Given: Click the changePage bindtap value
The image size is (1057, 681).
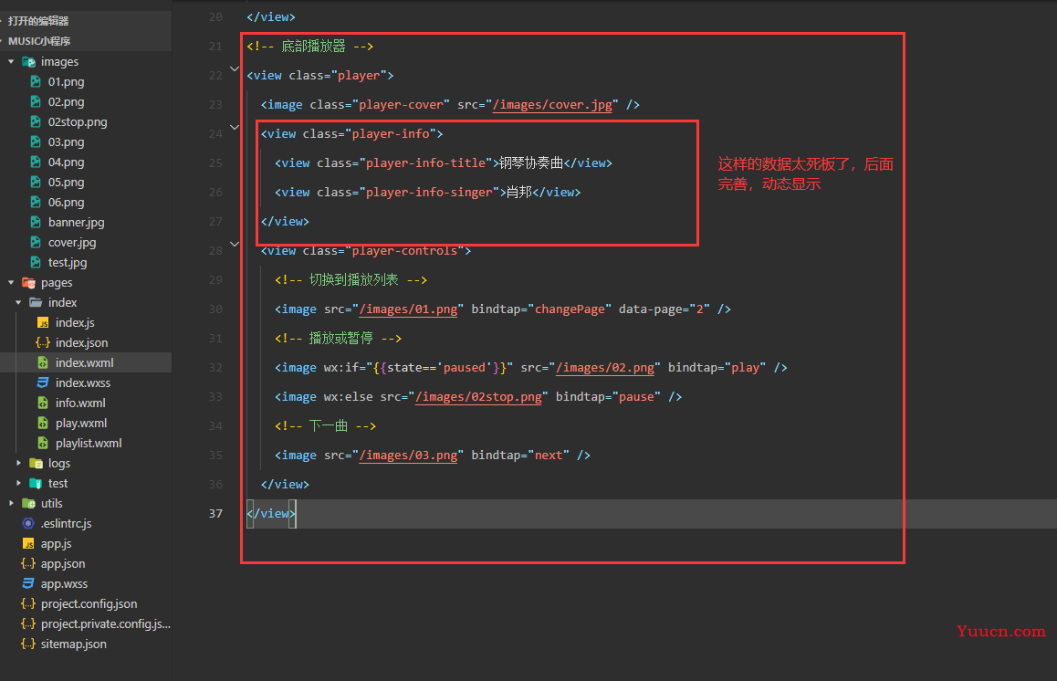Looking at the screenshot, I should (x=570, y=309).
